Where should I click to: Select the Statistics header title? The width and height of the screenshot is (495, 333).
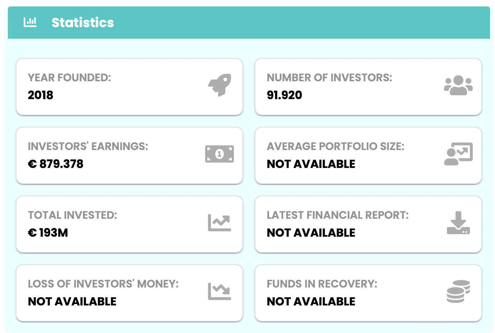[x=83, y=23]
